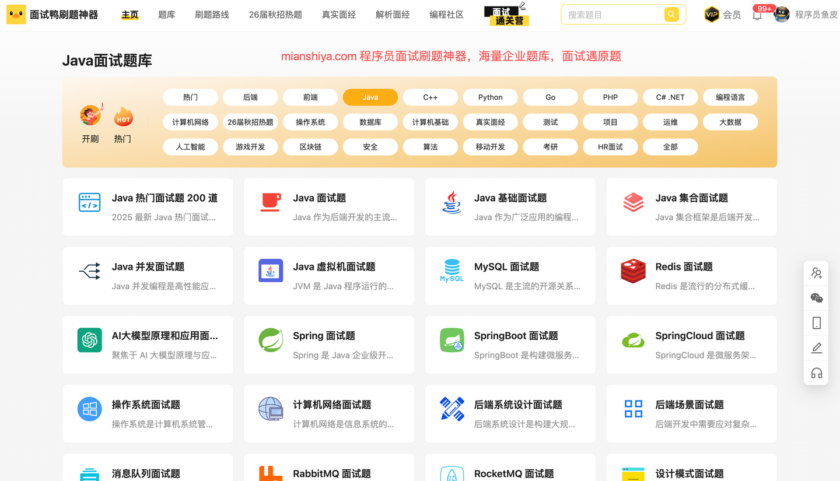Image resolution: width=840 pixels, height=481 pixels.
Task: Click the 程序员鱼皮 username text
Action: click(816, 15)
